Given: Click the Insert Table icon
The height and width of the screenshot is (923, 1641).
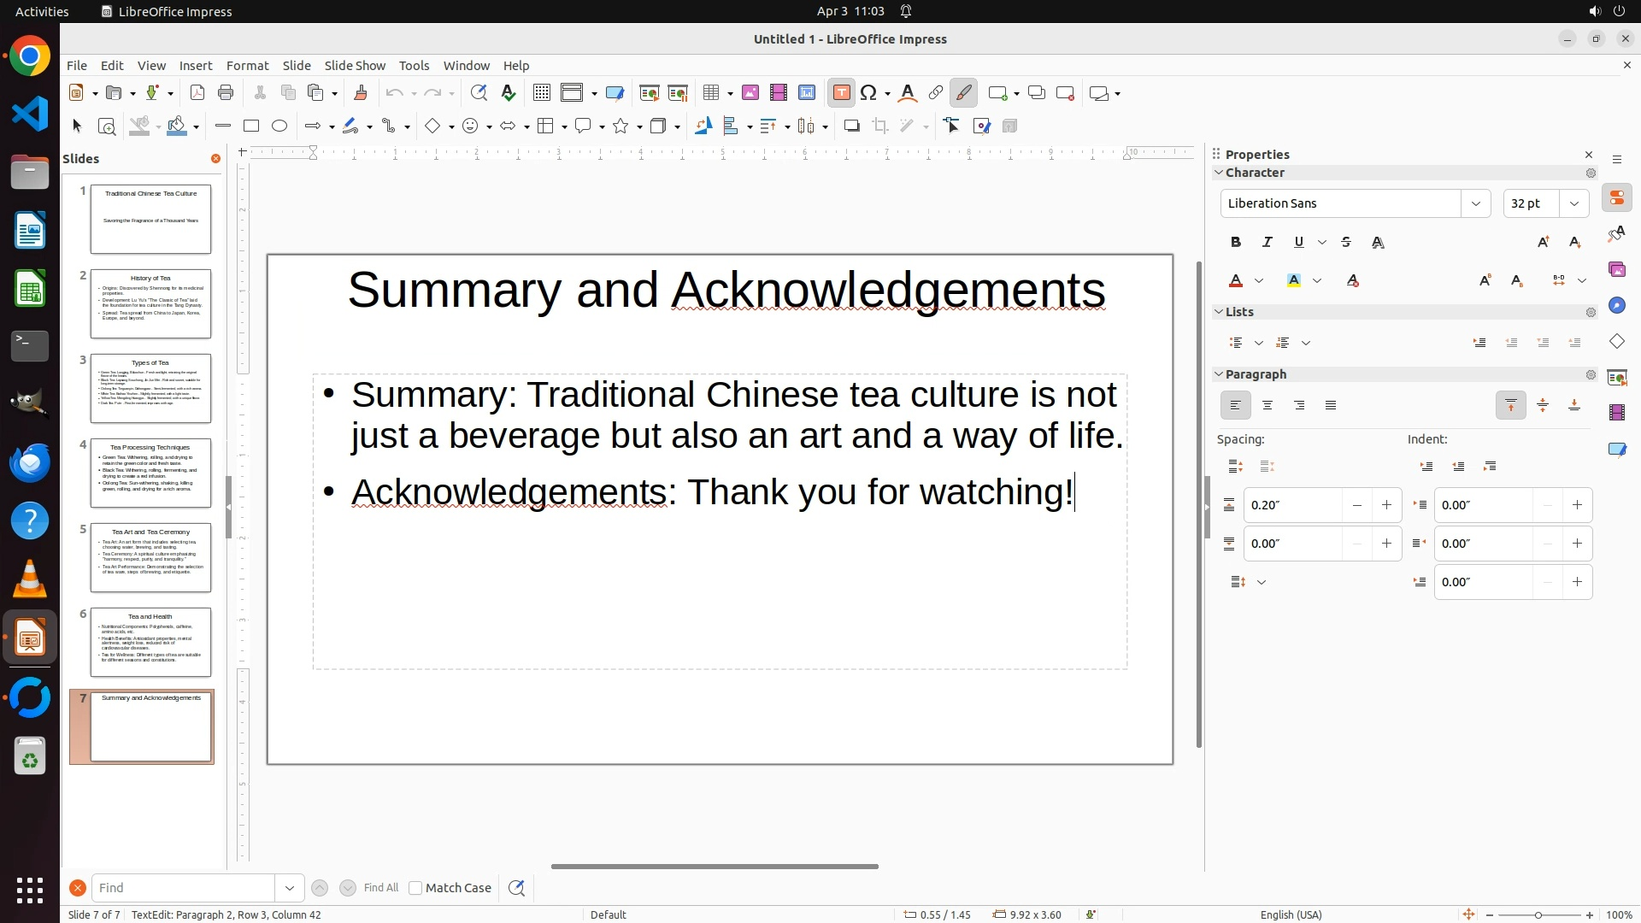Looking at the screenshot, I should [711, 93].
